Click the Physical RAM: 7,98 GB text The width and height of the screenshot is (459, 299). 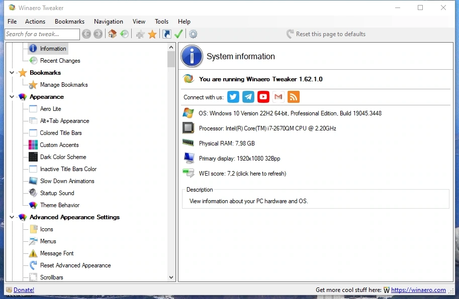coord(227,143)
